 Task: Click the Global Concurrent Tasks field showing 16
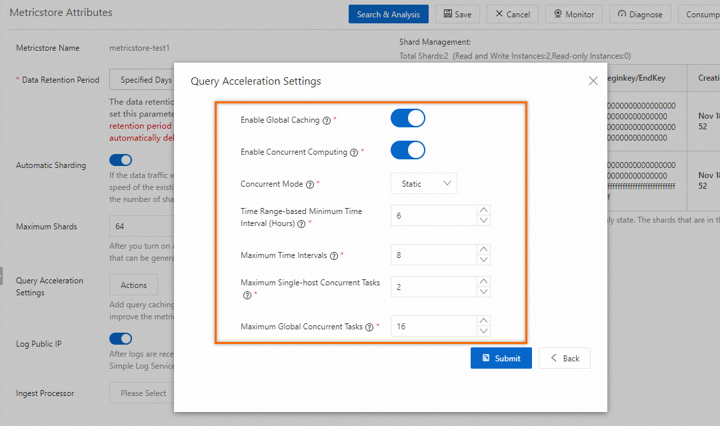tap(434, 327)
